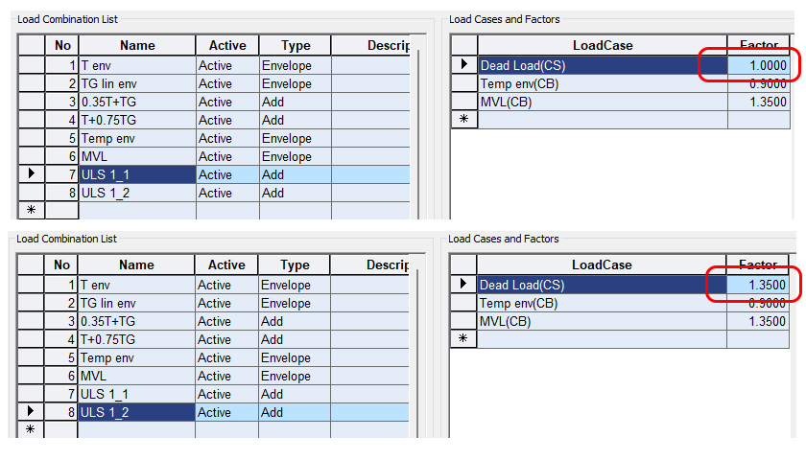Click Factor column header in lower factors table
806x460 pixels.
click(758, 265)
